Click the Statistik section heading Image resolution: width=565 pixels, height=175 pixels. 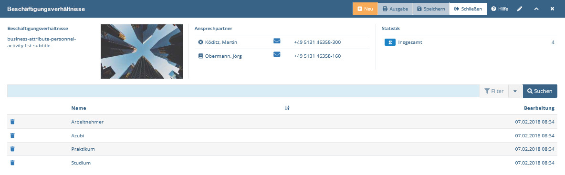coord(391,29)
